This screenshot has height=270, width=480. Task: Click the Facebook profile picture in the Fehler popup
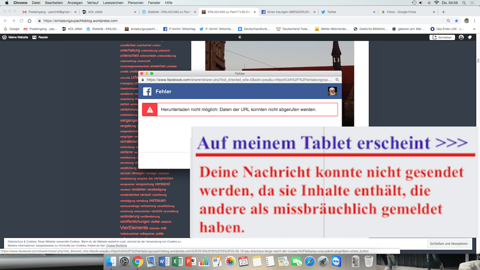pos(332,92)
